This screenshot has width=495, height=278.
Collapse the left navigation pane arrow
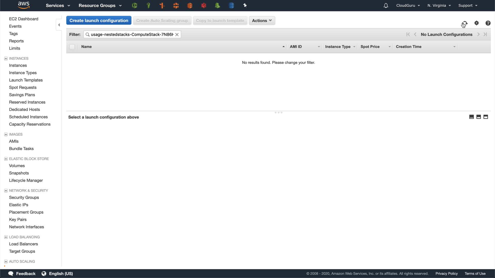click(59, 25)
